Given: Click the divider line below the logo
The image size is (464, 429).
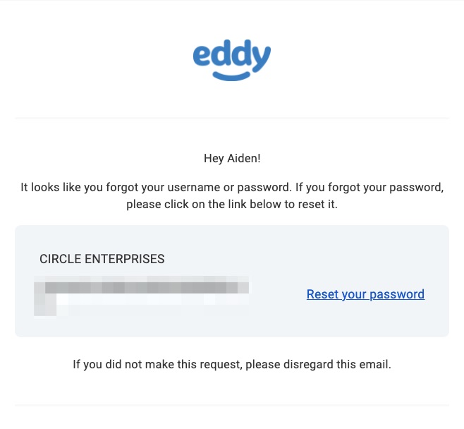Looking at the screenshot, I should pos(232,118).
